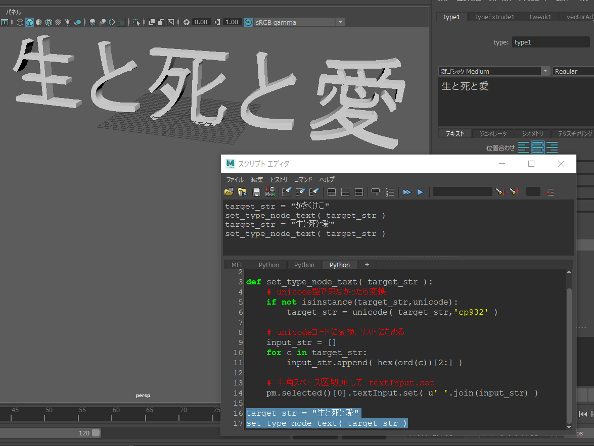This screenshot has height=446, width=594.
Task: Toggle Show Line Numbers icon
Action: coord(390,192)
